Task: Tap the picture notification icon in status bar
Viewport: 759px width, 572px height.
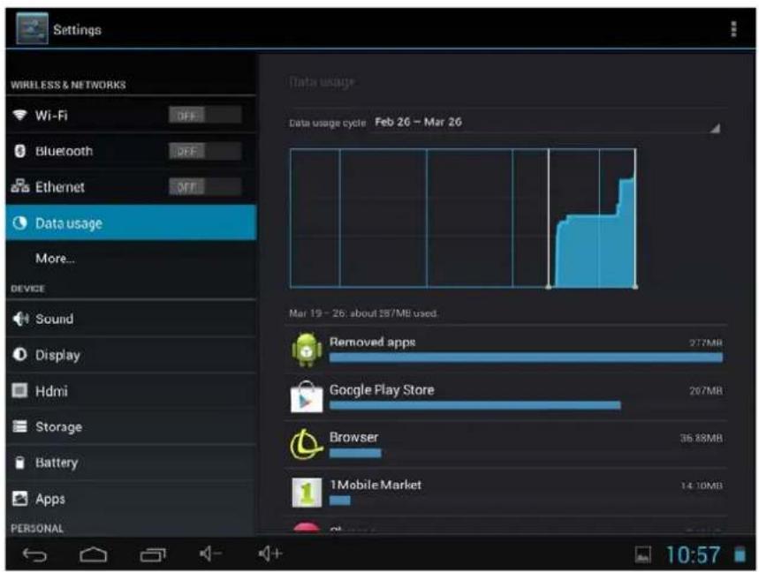Action: 643,555
